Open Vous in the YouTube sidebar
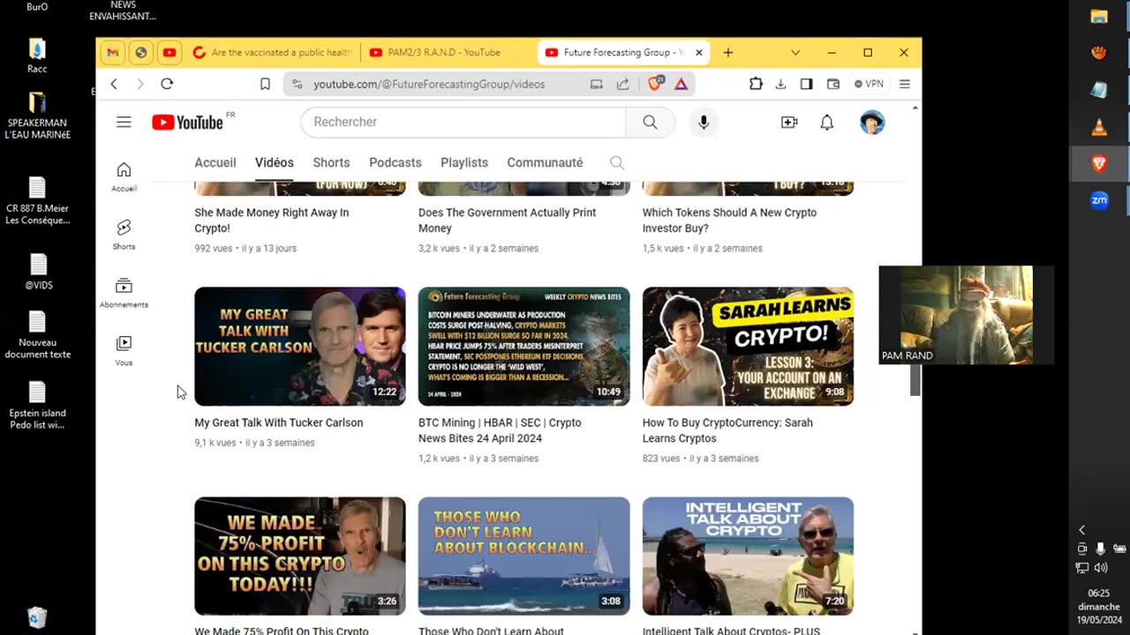Viewport: 1130px width, 635px height. pyautogui.click(x=124, y=351)
